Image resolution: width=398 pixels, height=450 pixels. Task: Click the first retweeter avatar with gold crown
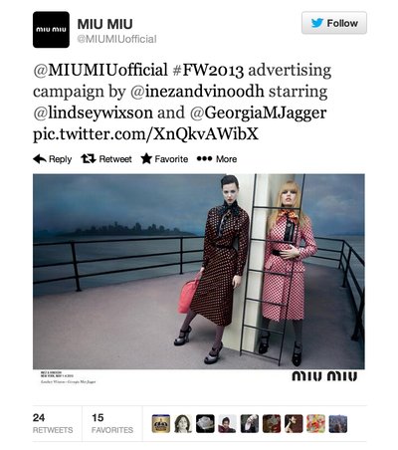tap(161, 424)
